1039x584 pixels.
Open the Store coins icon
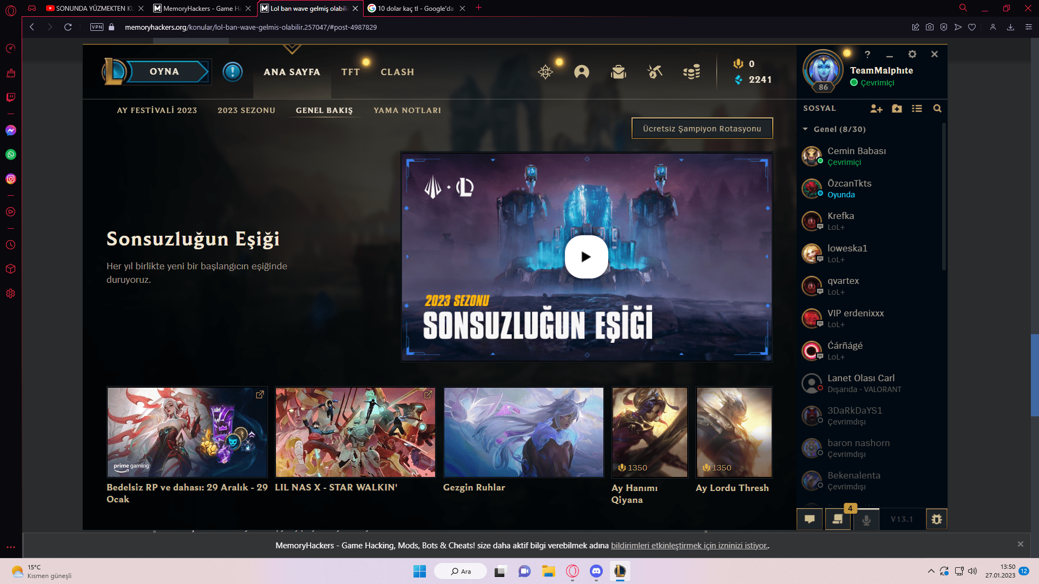click(692, 72)
